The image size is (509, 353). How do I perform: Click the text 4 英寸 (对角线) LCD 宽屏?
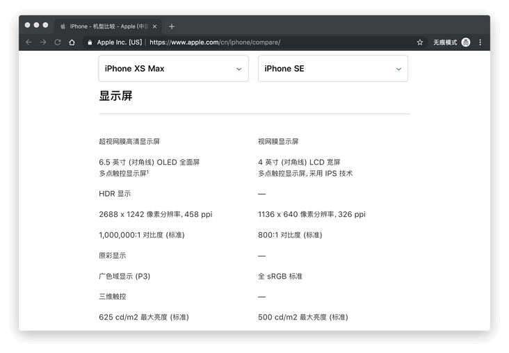(299, 162)
